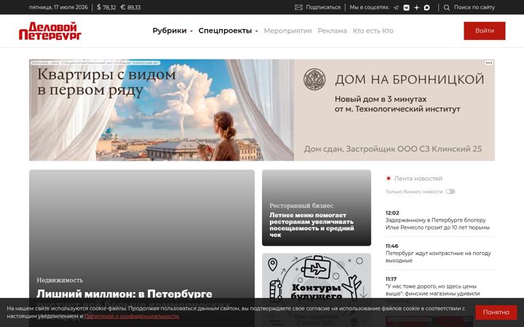Toggle Только бизнес новости switch
Image resolution: width=524 pixels, height=327 pixels.
[x=450, y=192]
